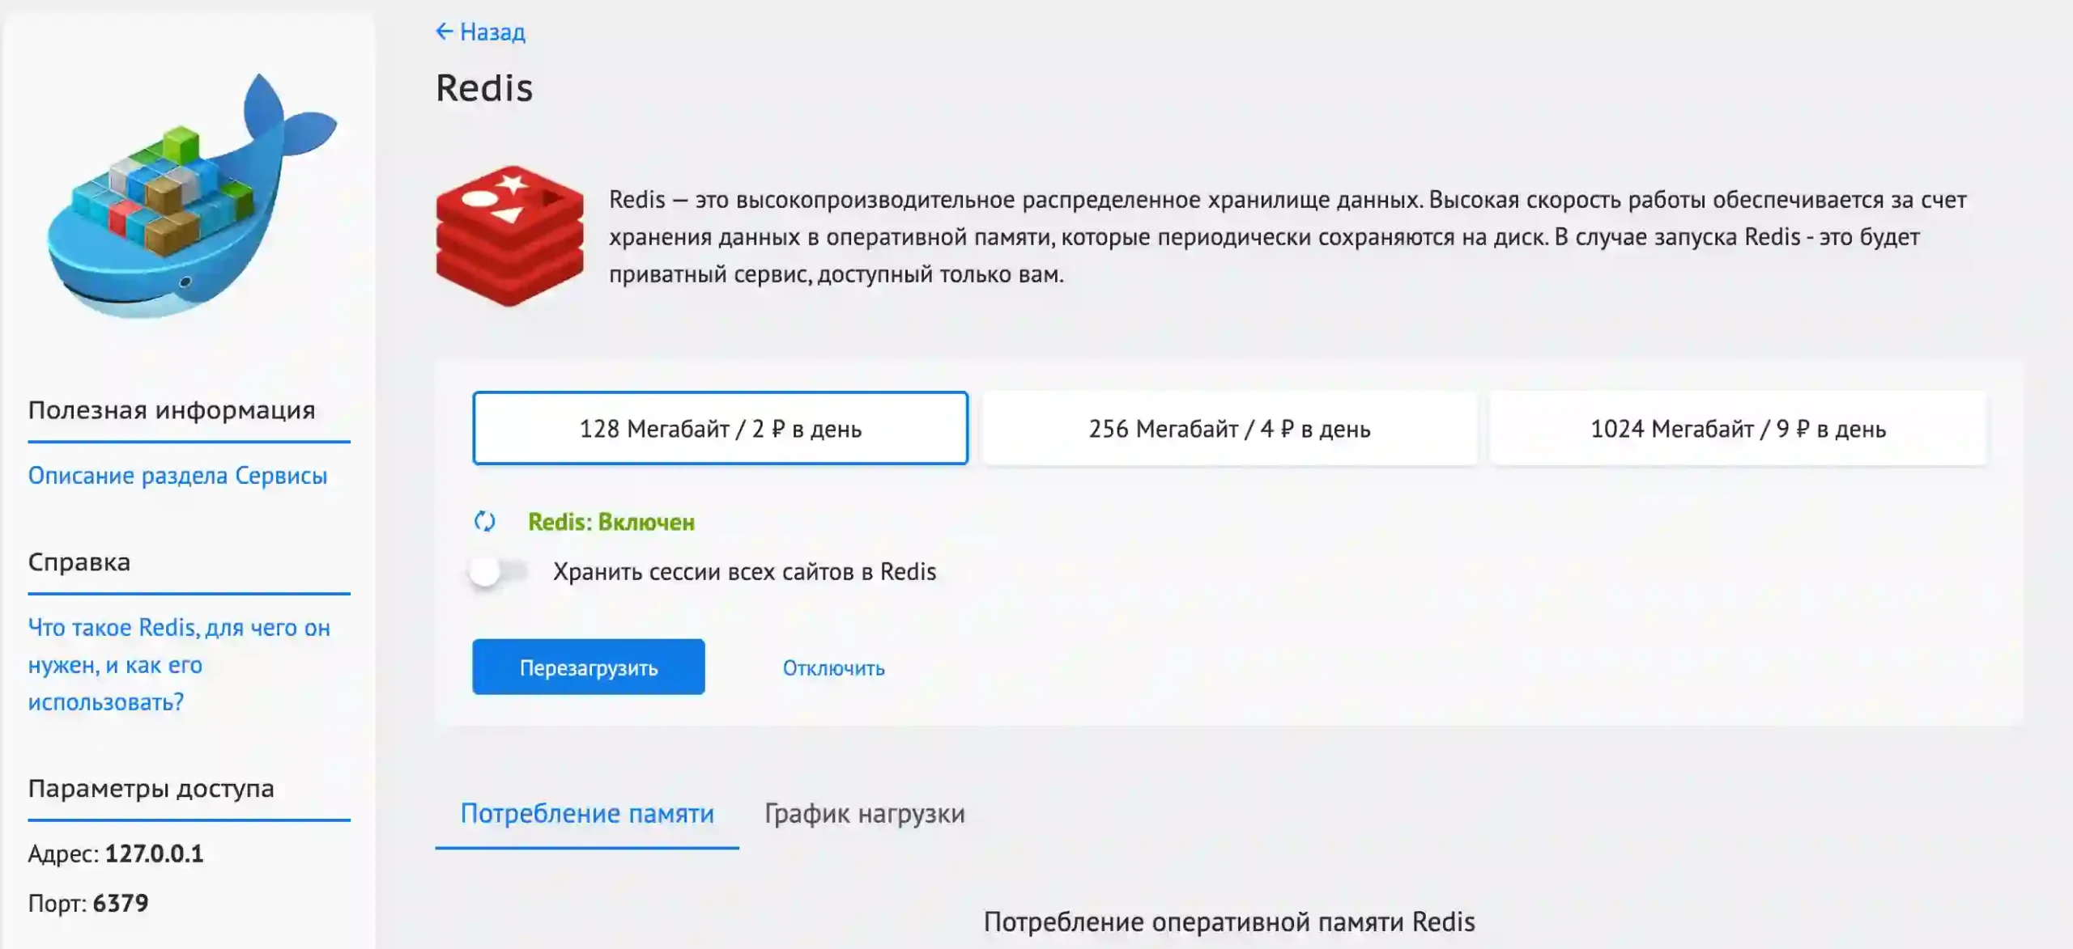Switch to the Потребление памяти tab
This screenshot has height=949, width=2073.
pos(587,812)
